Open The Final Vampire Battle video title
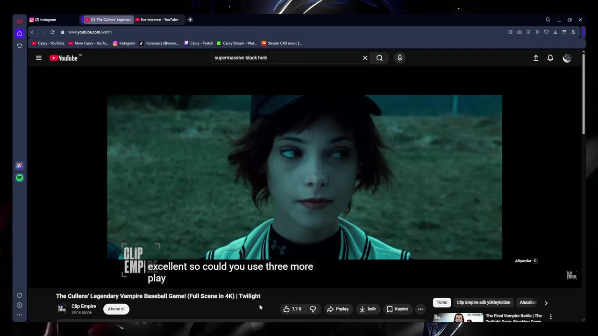 click(513, 318)
